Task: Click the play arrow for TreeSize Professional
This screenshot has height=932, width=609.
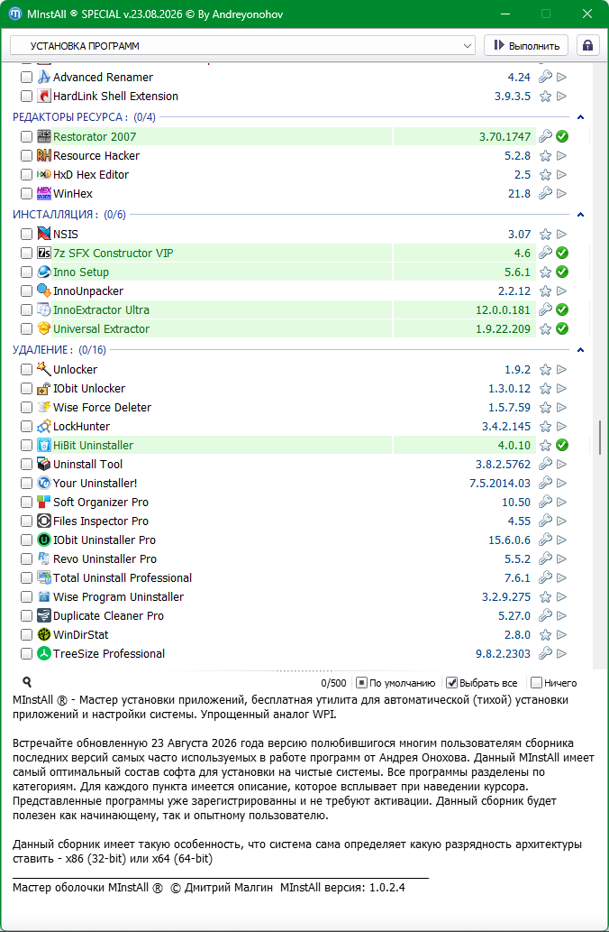Action: tap(561, 654)
